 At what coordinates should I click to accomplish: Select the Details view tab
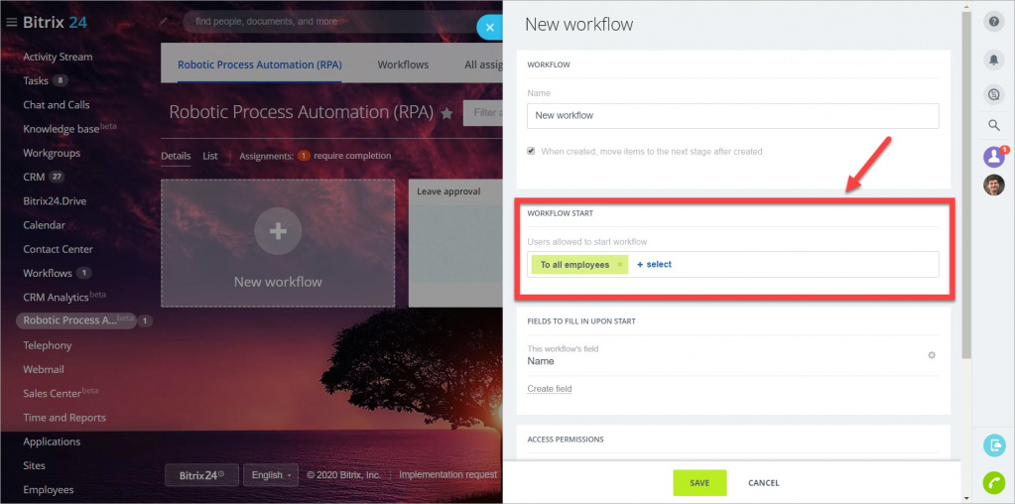pos(176,156)
